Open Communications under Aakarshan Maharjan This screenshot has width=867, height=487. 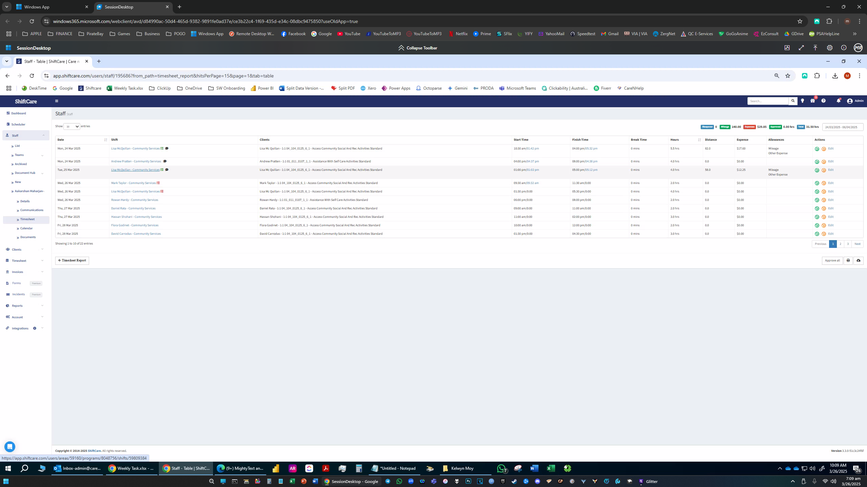coord(31,210)
